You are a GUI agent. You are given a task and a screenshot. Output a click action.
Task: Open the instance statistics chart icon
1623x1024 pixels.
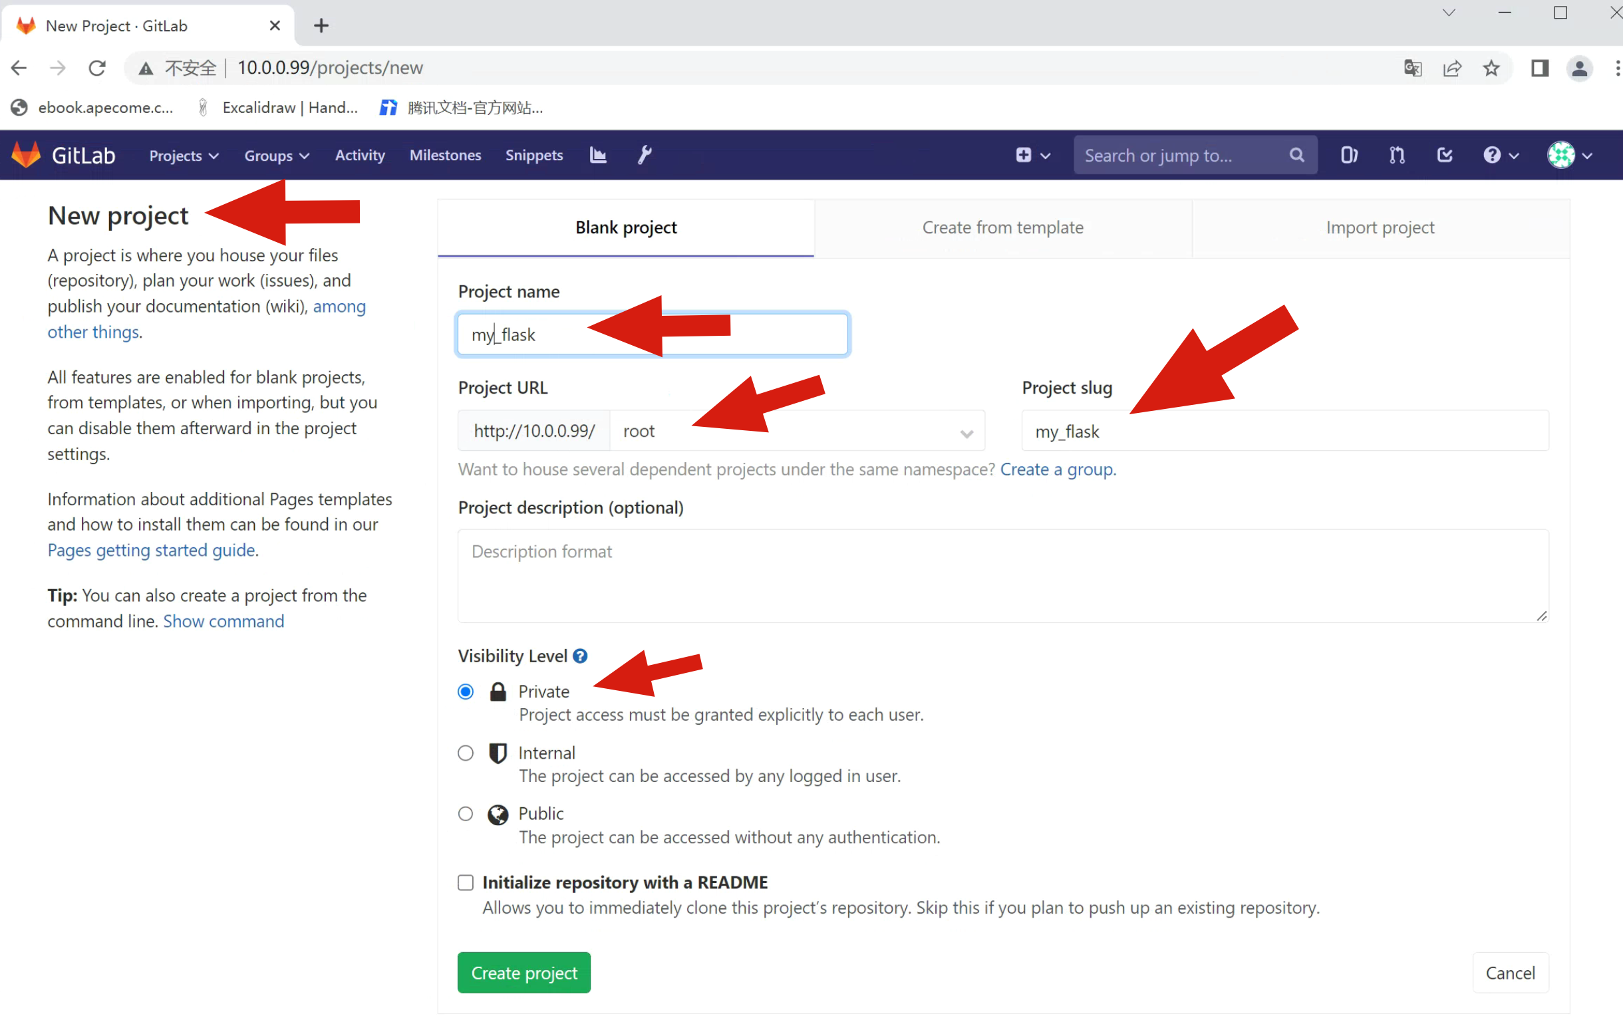[x=598, y=155]
